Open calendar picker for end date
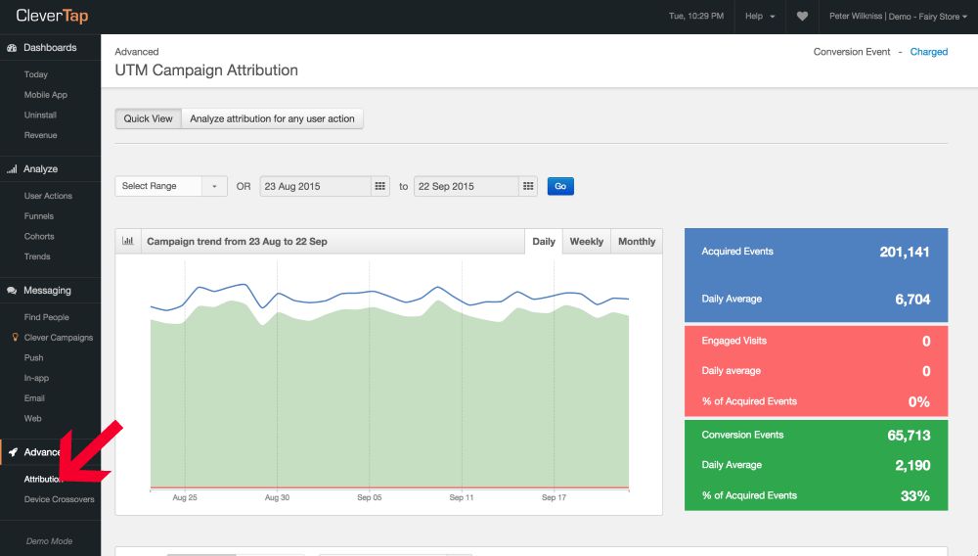The width and height of the screenshot is (978, 556). pyautogui.click(x=529, y=186)
